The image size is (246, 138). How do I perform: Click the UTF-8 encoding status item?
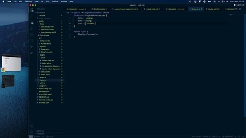[214, 136]
